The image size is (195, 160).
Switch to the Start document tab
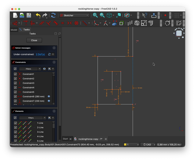point(66,139)
